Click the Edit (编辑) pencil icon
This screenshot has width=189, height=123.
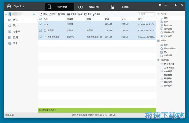click(x=94, y=14)
